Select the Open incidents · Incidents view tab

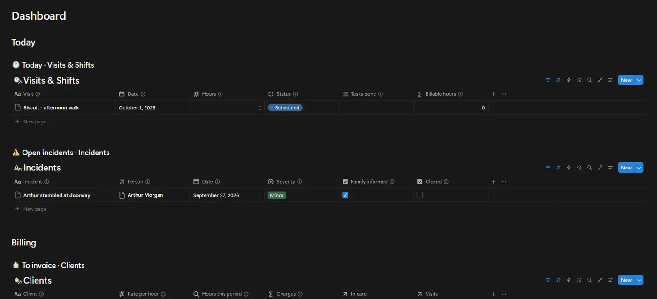(61, 153)
